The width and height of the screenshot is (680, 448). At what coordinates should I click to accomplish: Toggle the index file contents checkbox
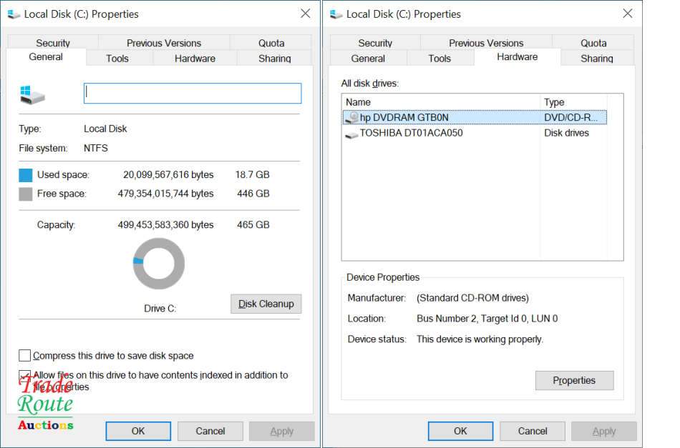(25, 375)
